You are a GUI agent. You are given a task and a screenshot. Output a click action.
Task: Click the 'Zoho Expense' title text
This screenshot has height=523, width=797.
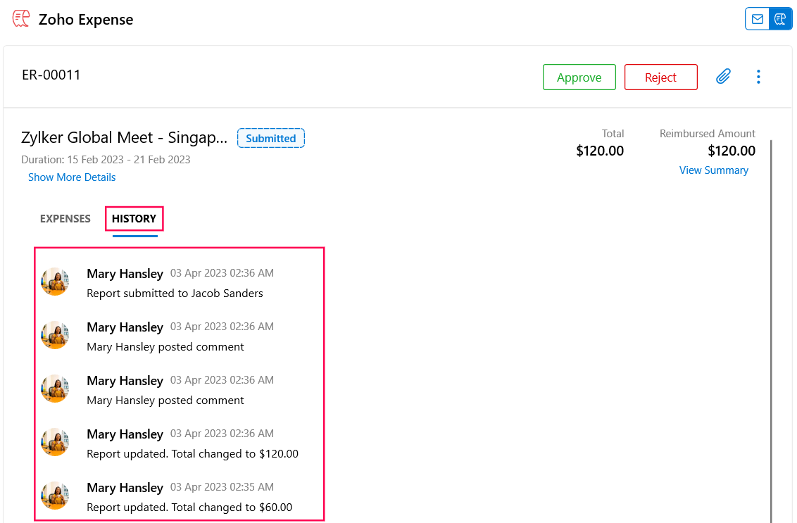[x=86, y=19]
